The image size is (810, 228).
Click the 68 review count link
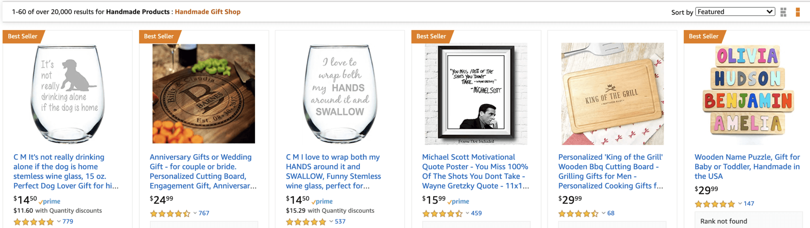(610, 213)
